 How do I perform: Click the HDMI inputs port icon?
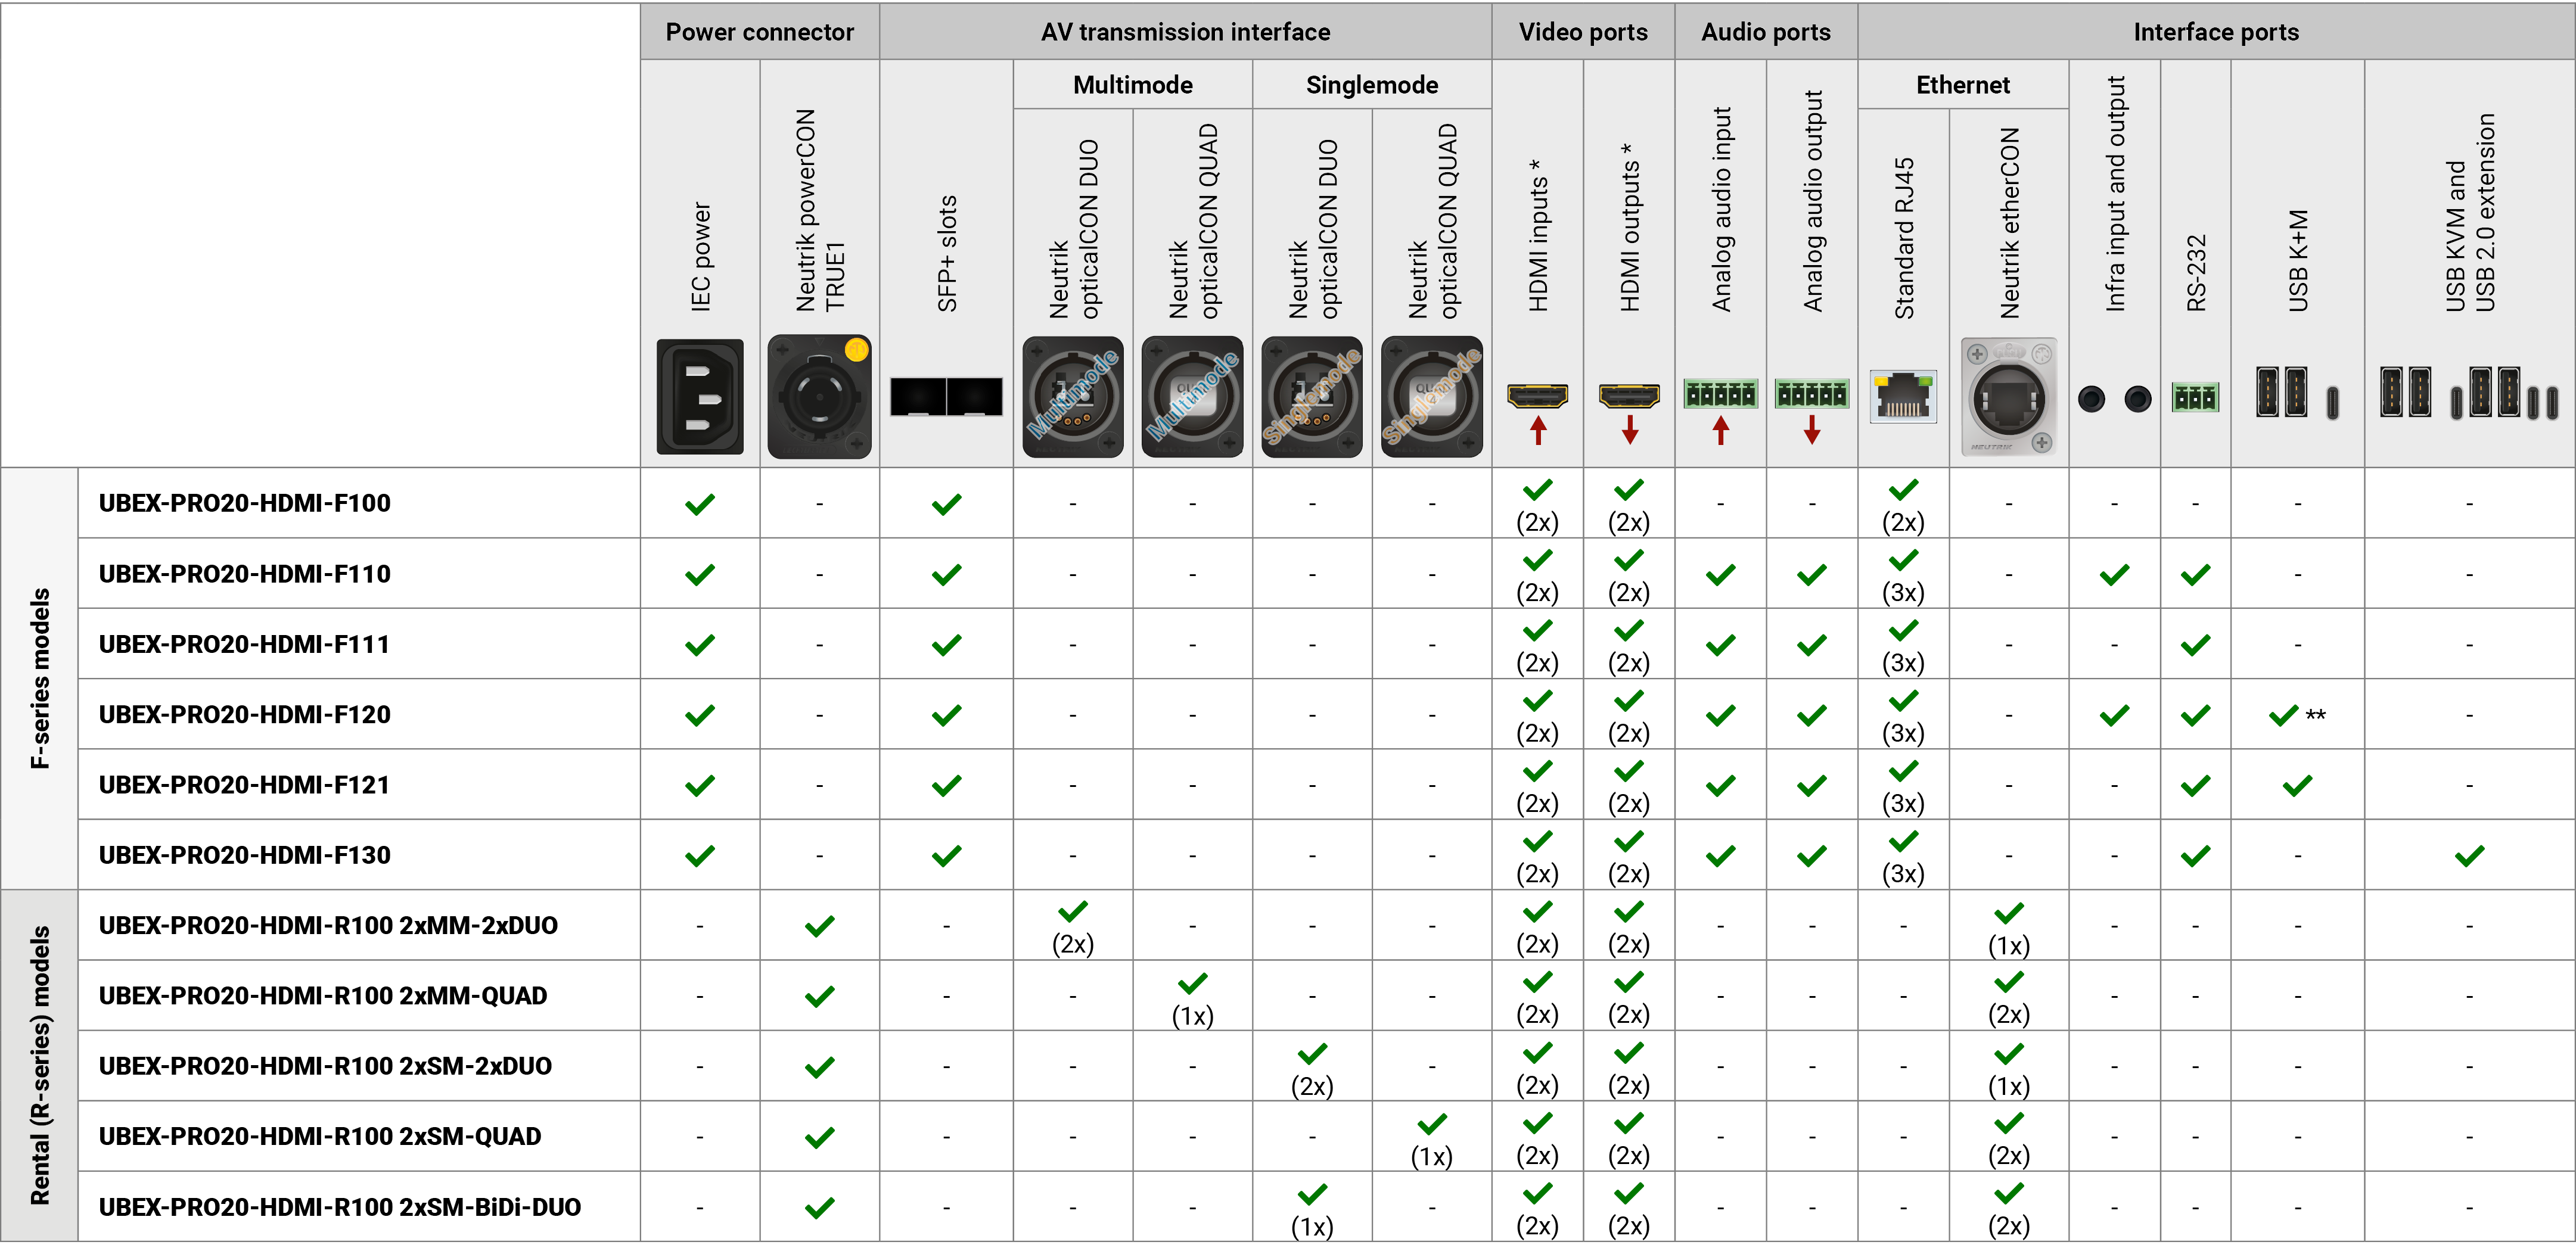1537,397
